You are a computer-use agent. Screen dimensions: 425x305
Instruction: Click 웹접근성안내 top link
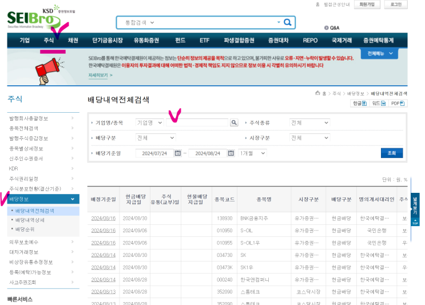337,5
